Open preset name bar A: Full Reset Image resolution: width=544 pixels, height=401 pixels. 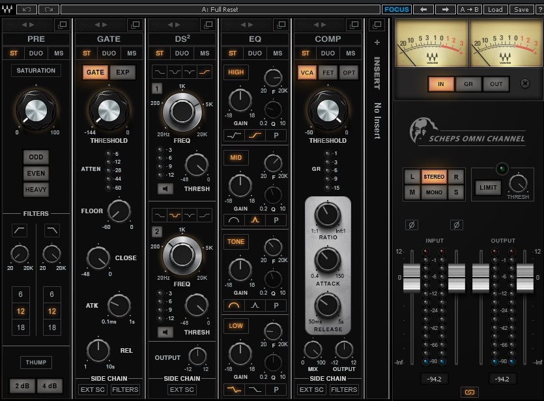point(220,9)
